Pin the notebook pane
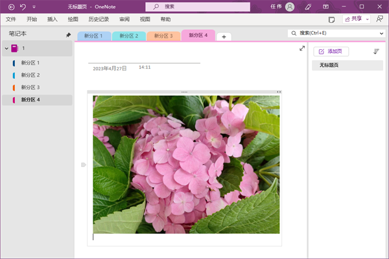The image size is (389, 259). click(69, 35)
